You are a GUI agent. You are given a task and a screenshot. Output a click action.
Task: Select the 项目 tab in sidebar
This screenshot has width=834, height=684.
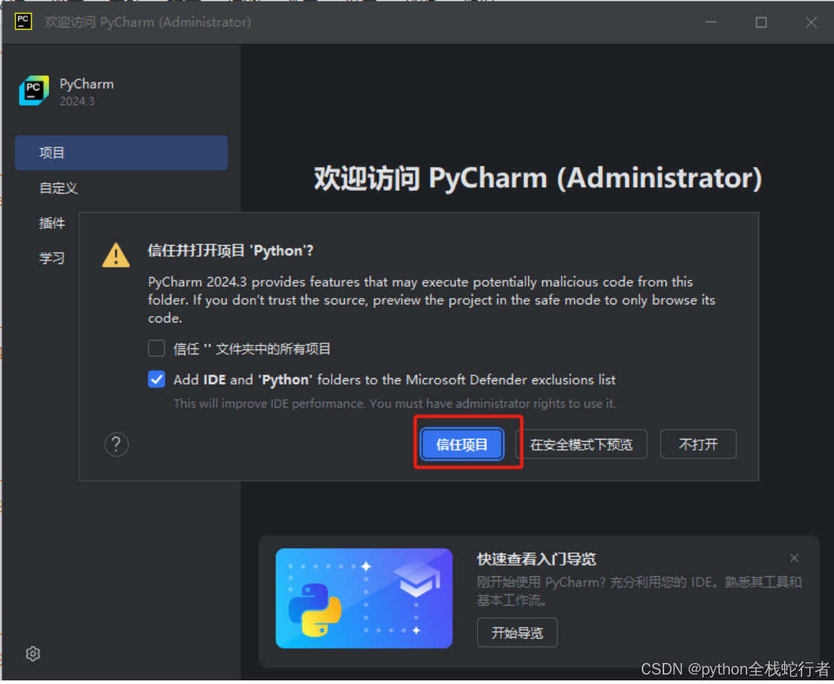tap(121, 153)
